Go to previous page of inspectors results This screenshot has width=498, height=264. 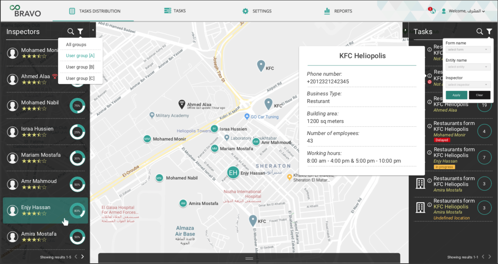click(76, 257)
